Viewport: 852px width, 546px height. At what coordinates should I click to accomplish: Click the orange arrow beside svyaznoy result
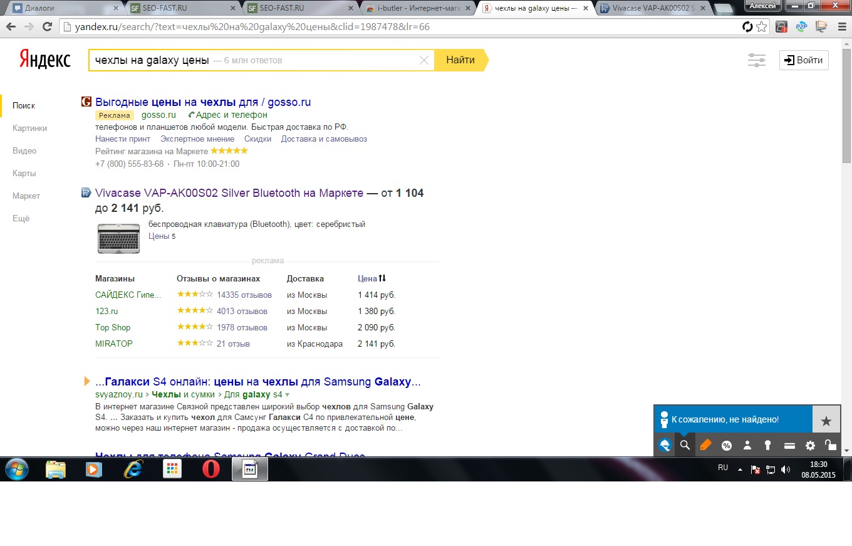pyautogui.click(x=87, y=381)
